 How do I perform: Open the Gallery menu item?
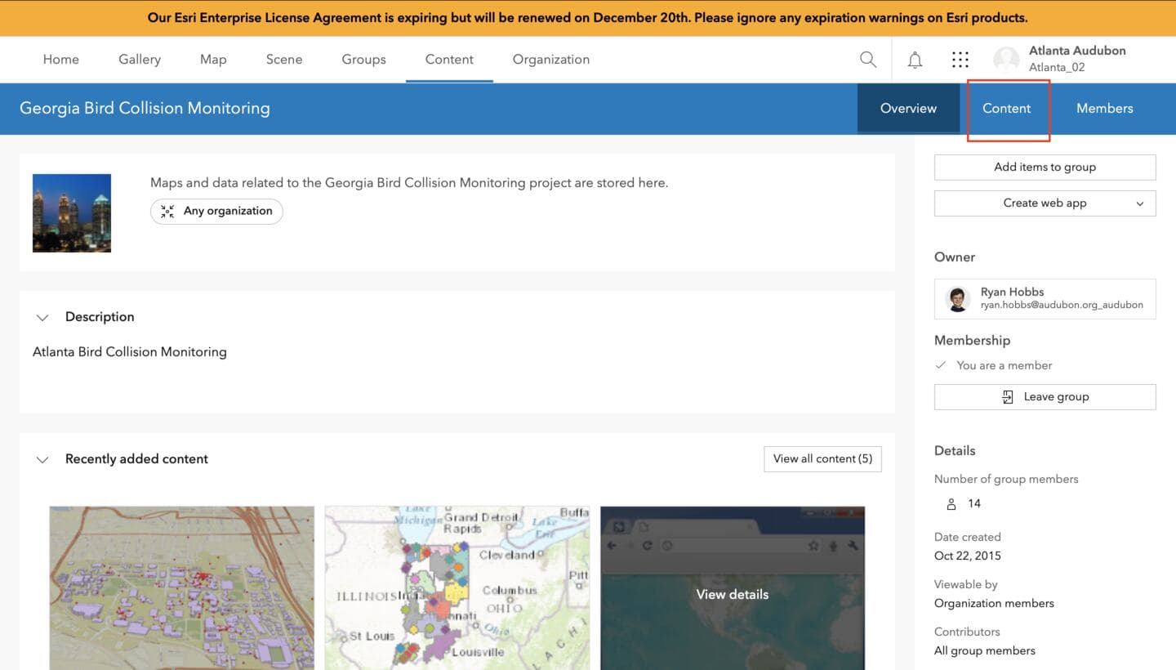coord(140,60)
